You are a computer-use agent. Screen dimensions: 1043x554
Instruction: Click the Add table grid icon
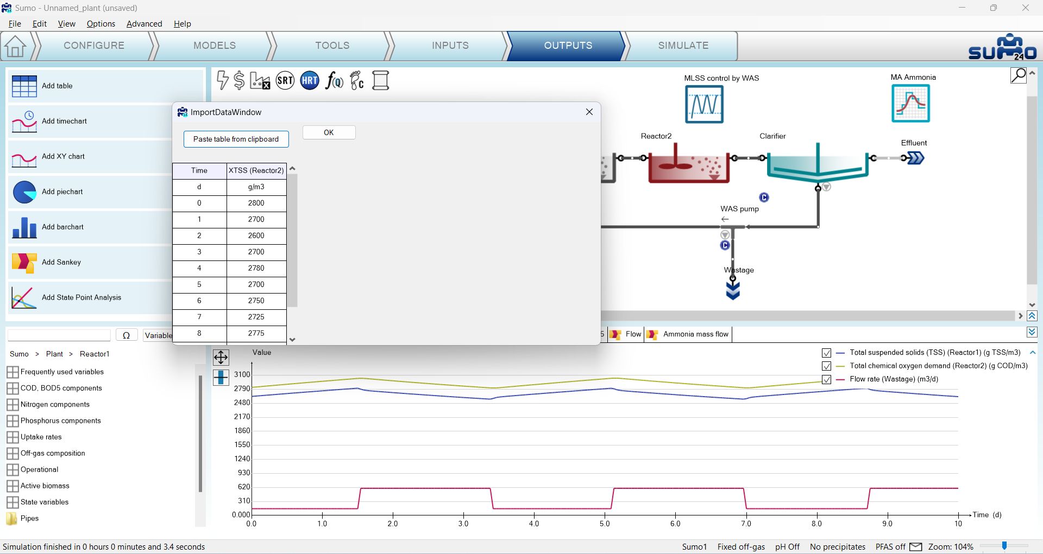click(24, 86)
